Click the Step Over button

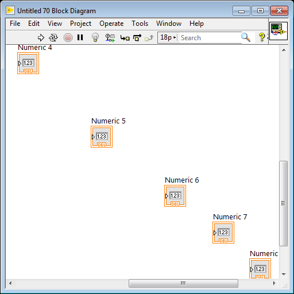[137, 38]
